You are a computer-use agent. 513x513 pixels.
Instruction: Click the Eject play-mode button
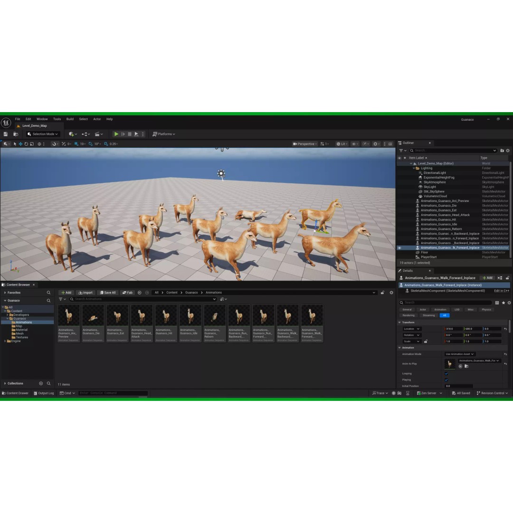coord(136,134)
